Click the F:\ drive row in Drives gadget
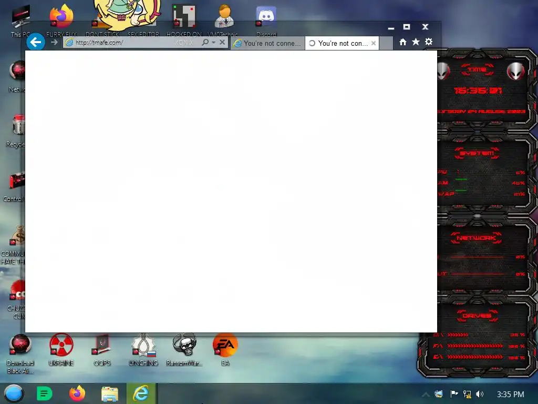 click(479, 346)
